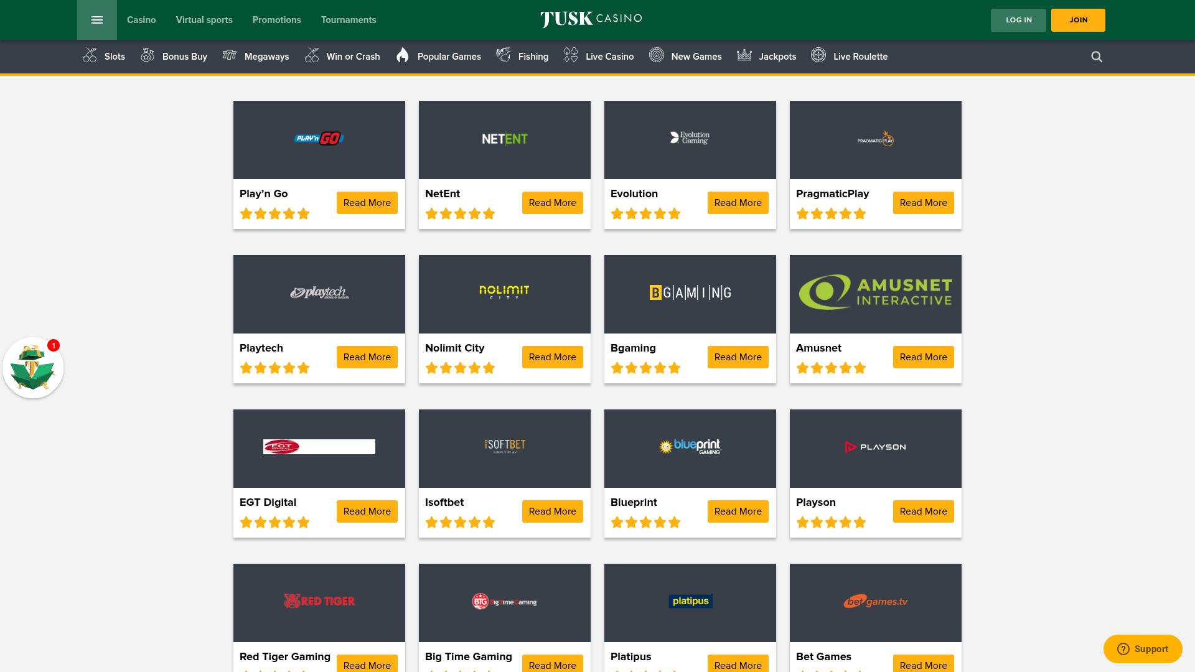This screenshot has width=1195, height=672.
Task: Select the Win or Crash icon
Action: (312, 55)
